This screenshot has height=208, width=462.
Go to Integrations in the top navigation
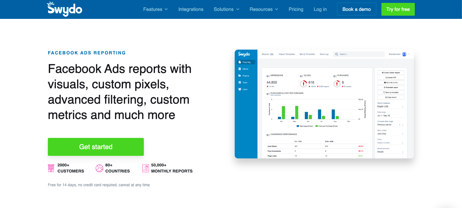[191, 9]
